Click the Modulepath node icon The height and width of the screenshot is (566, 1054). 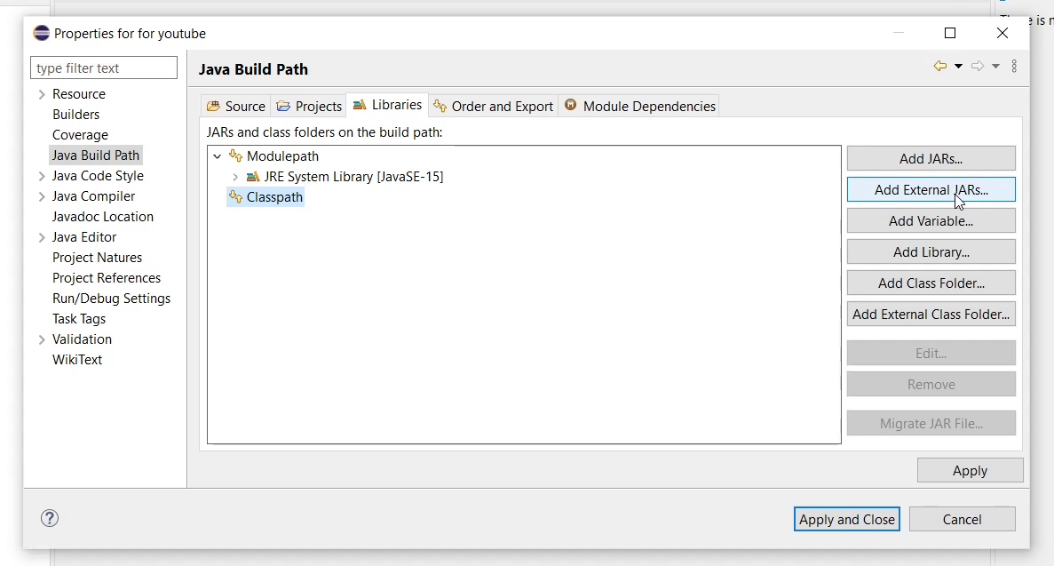coord(235,156)
